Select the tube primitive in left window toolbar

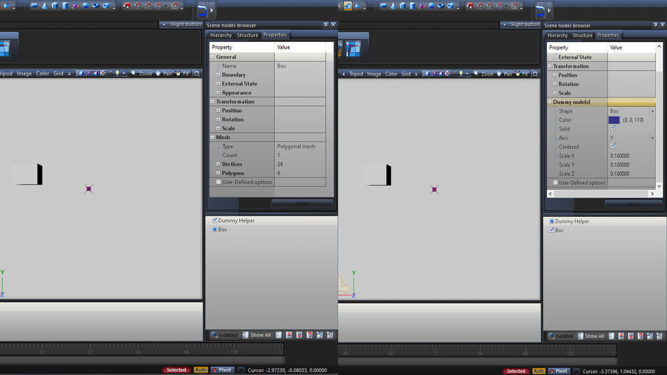pyautogui.click(x=106, y=5)
